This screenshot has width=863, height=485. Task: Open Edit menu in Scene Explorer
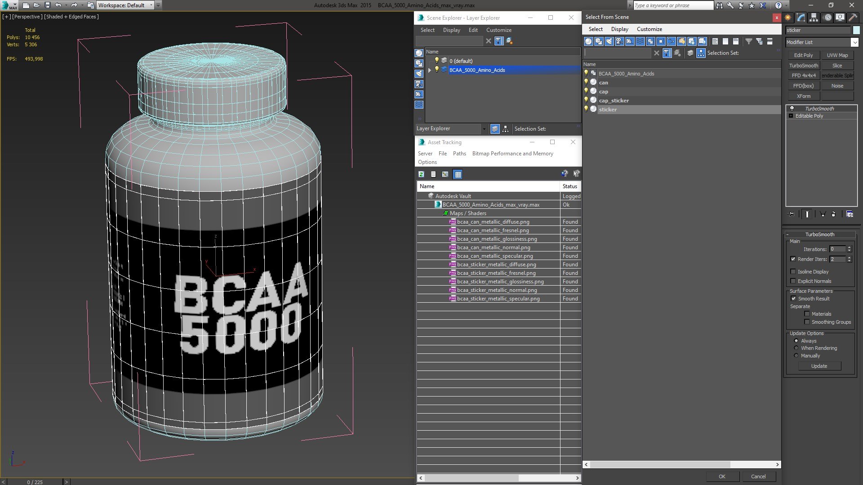point(473,30)
